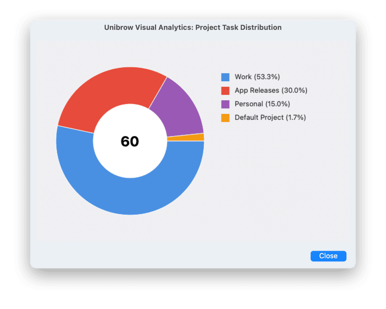Click the blue Work legend swatch

(225, 77)
